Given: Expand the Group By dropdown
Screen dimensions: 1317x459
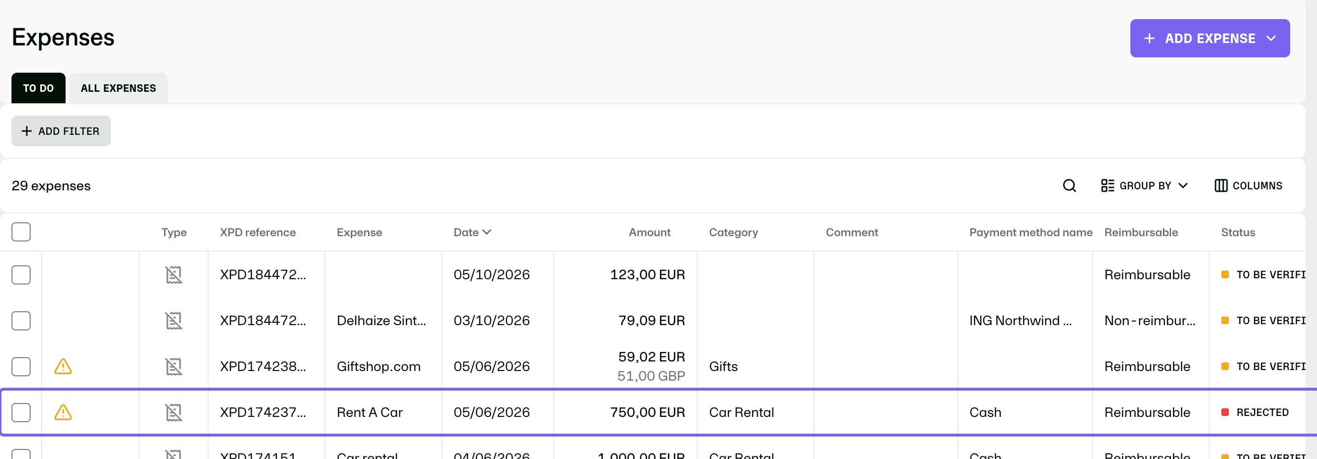Looking at the screenshot, I should coord(1144,186).
